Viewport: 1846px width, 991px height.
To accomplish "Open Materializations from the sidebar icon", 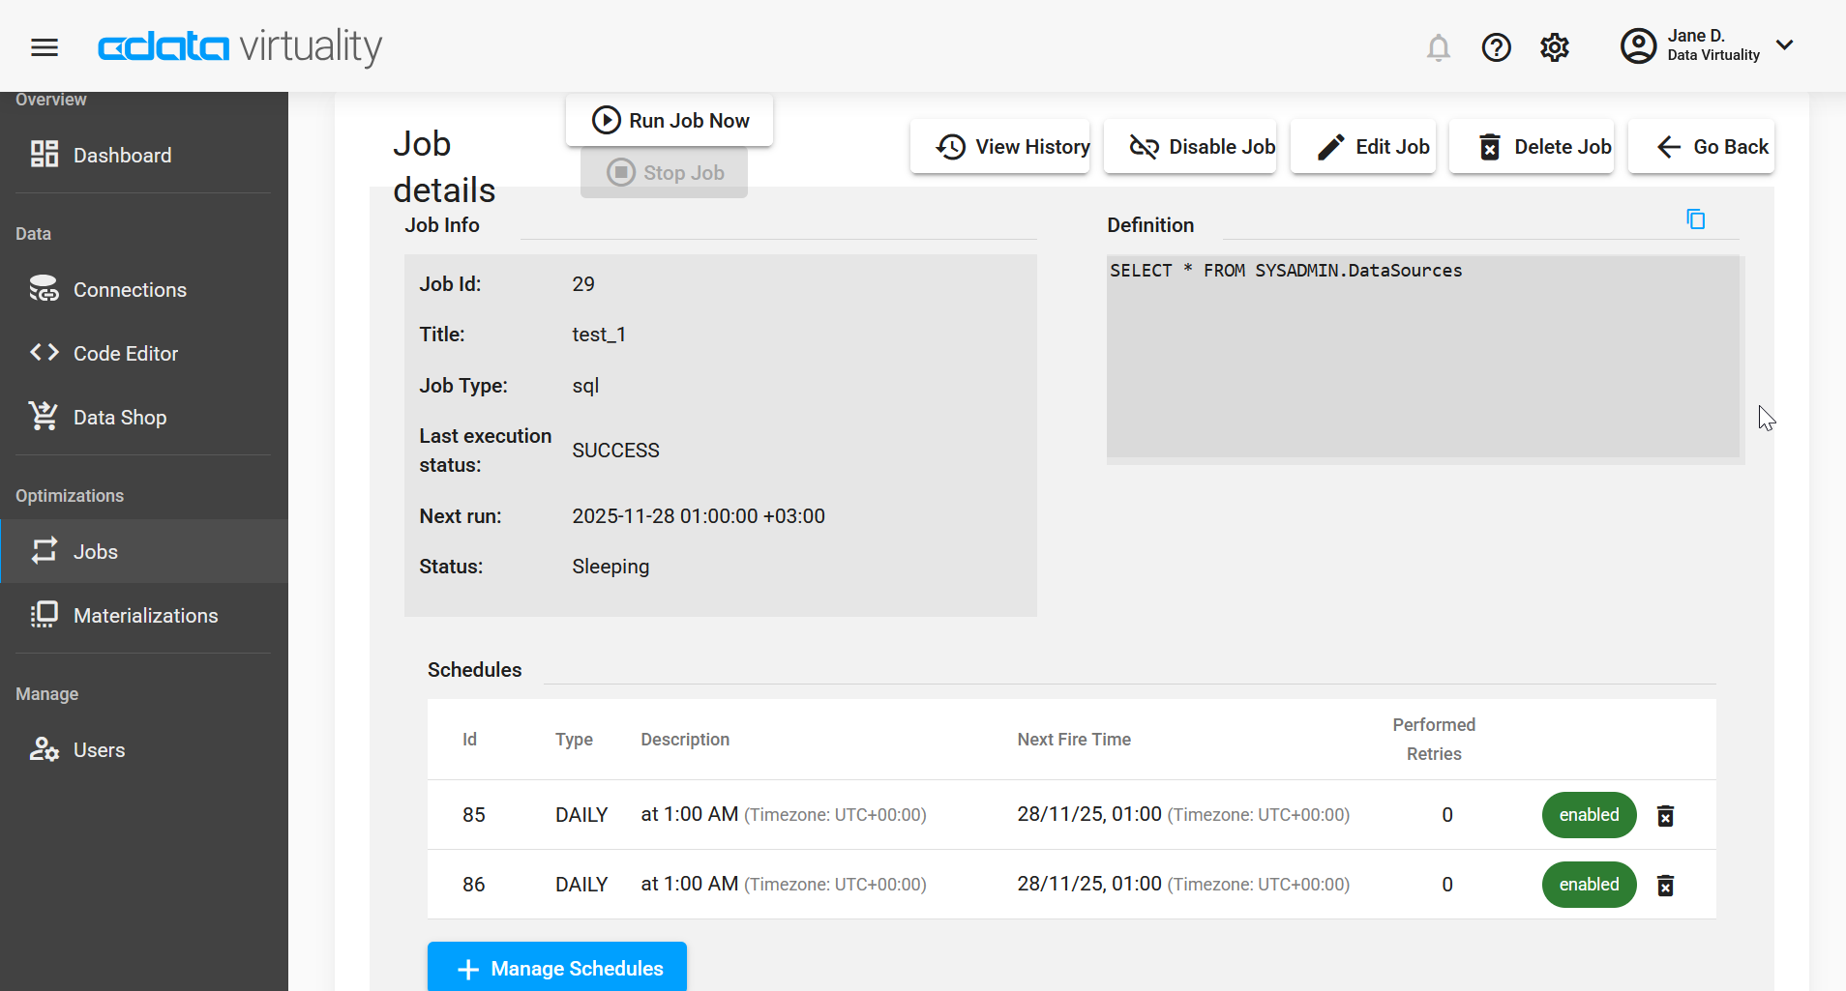I will [44, 615].
